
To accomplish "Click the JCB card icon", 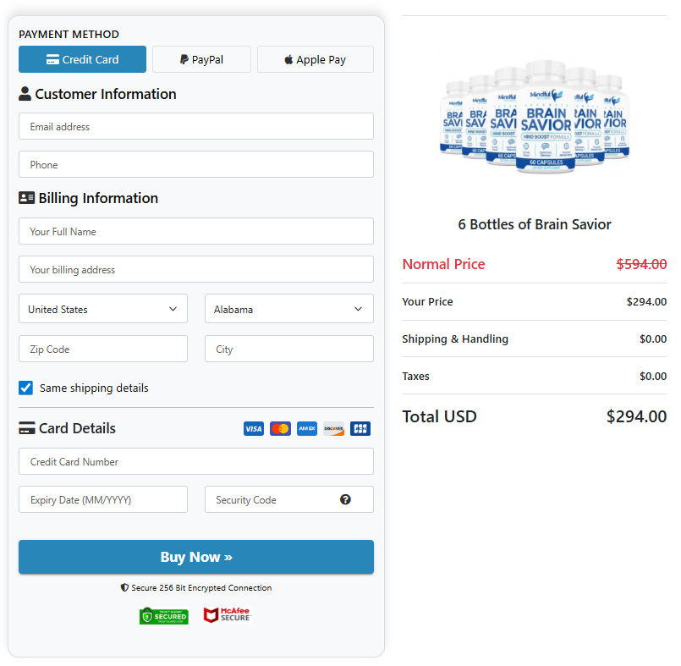I will point(360,429).
